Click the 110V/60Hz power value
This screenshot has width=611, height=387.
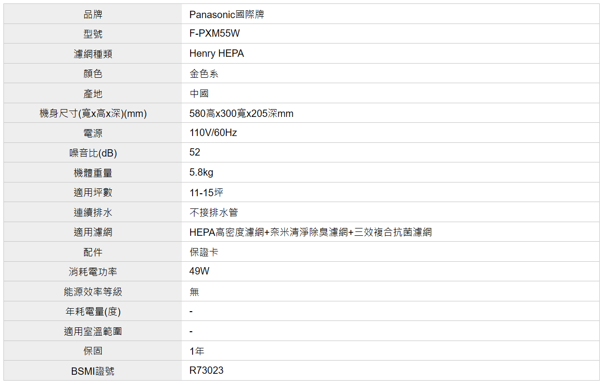click(213, 133)
